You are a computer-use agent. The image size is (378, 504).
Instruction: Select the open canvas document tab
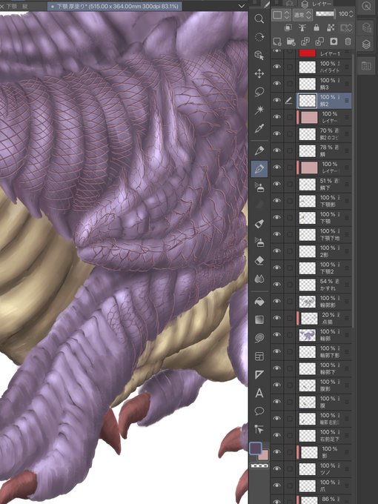point(114,6)
